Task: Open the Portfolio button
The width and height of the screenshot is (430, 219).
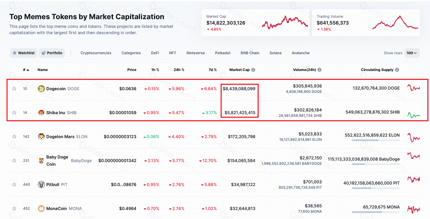Action: pos(52,53)
